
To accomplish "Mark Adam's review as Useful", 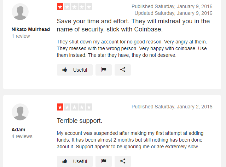I will coord(75,161).
